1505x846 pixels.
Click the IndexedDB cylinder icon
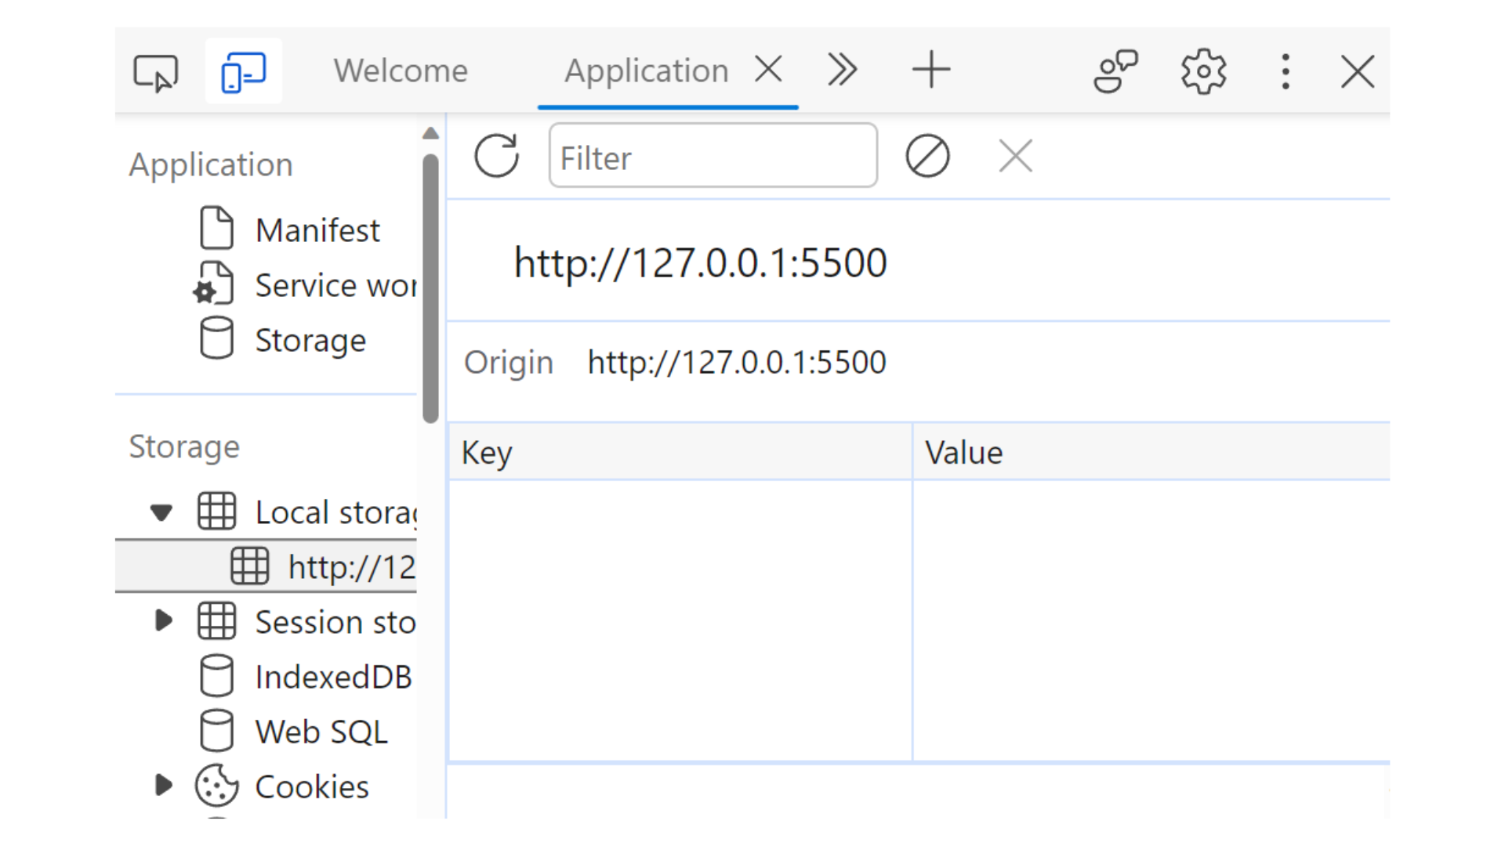click(216, 676)
